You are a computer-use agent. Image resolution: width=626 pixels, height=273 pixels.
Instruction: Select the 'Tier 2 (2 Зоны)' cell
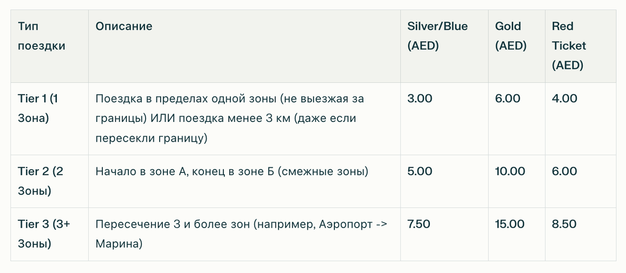(x=40, y=181)
